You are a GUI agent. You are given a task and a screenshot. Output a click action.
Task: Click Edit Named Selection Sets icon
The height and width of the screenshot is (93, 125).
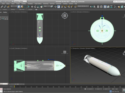pos(76,7)
